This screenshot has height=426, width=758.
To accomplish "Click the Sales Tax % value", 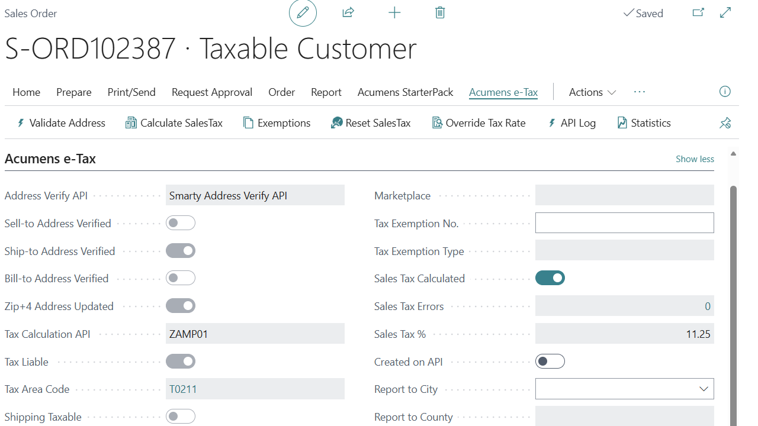I will click(625, 334).
